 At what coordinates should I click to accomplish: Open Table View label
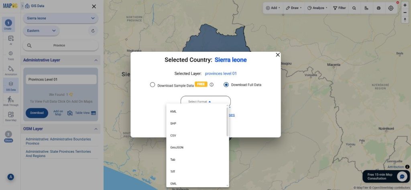82,113
